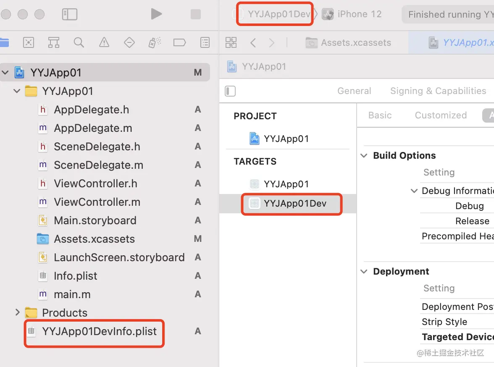Select the YYJApp01Dev scheme
This screenshot has width=494, height=367.
pyautogui.click(x=279, y=14)
